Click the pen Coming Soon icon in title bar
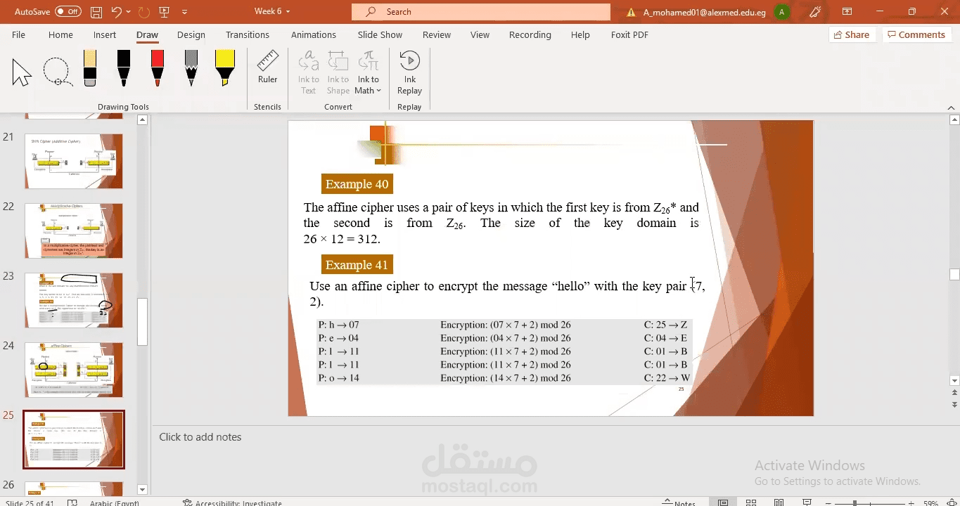Viewport: 960px width, 506px height. coord(815,12)
